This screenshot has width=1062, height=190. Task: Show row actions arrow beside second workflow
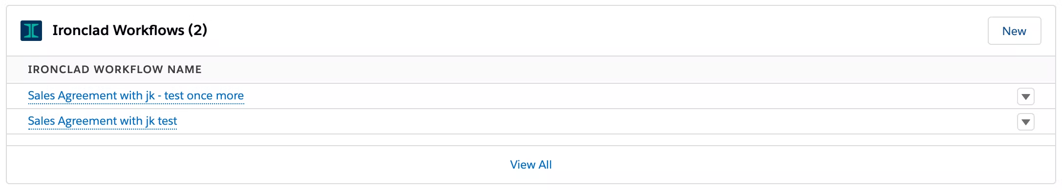(x=1026, y=122)
